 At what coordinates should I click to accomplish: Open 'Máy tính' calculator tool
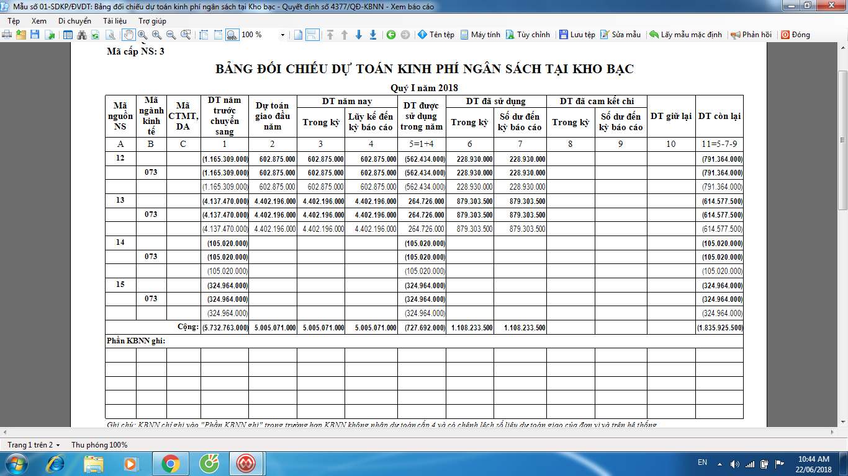[480, 35]
